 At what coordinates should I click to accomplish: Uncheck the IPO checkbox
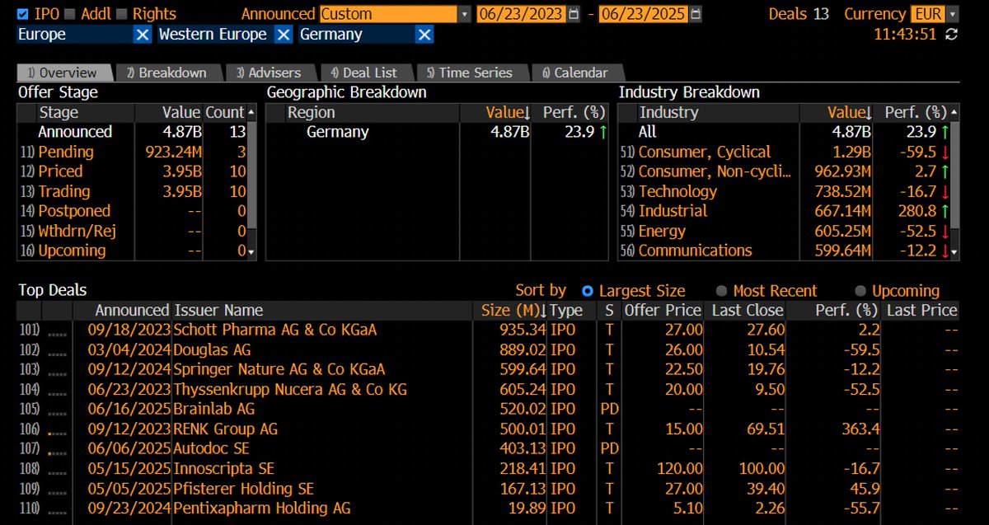[x=23, y=14]
